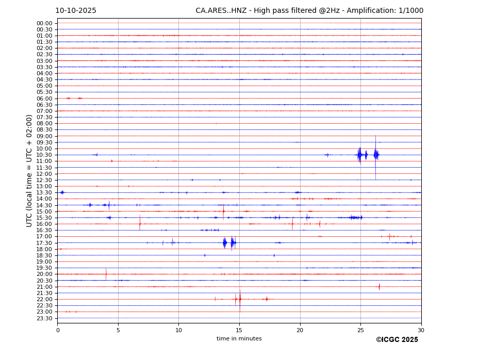Click the x-axis tick label 30

click(421, 330)
